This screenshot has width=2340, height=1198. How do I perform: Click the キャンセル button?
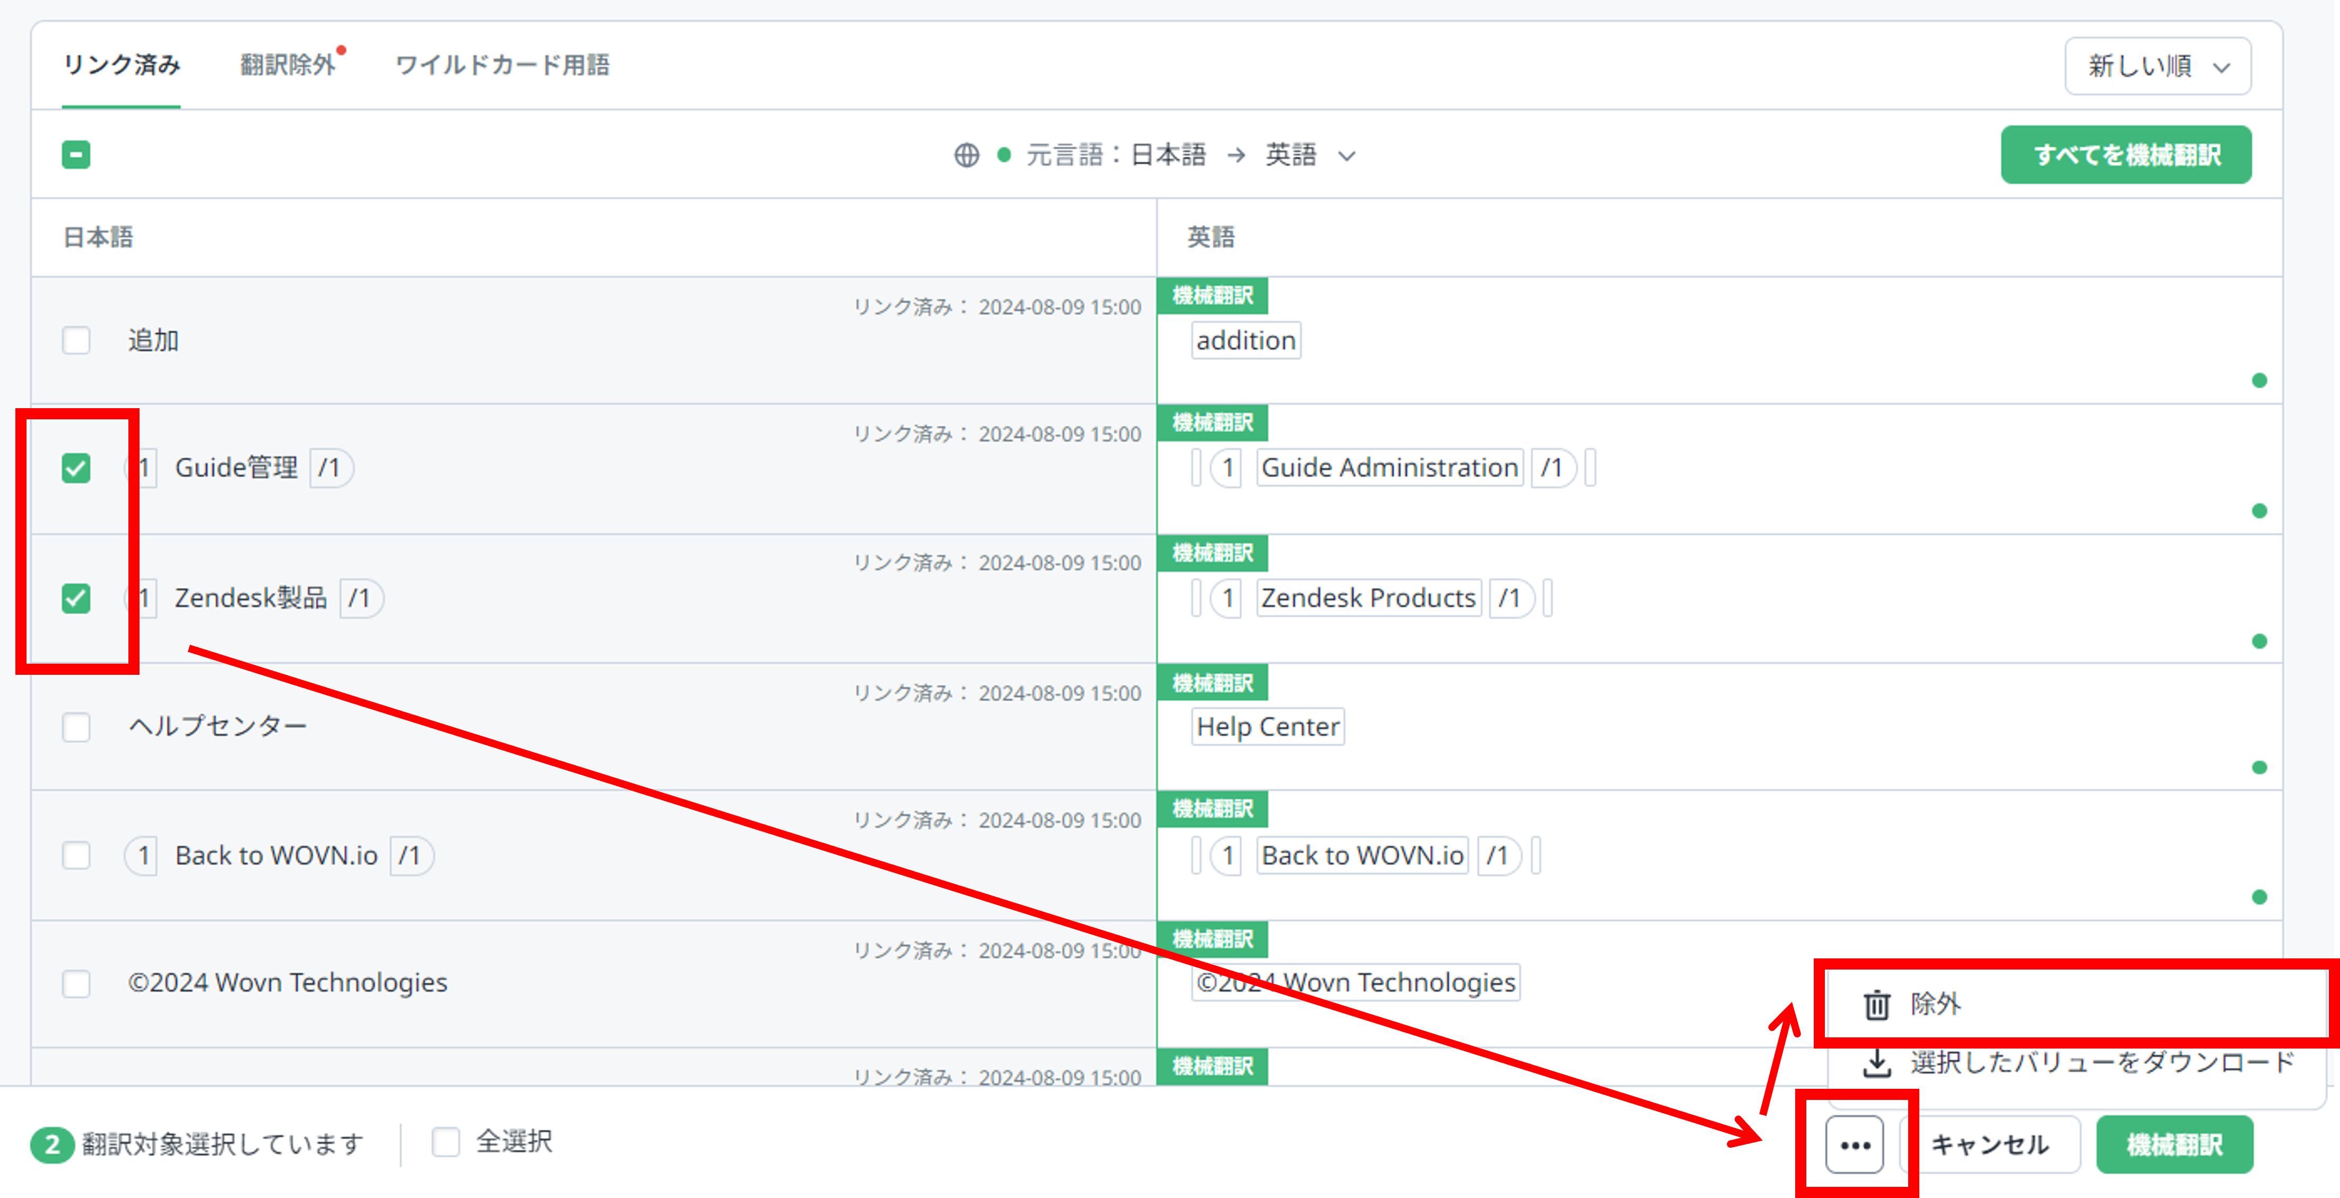click(1989, 1144)
